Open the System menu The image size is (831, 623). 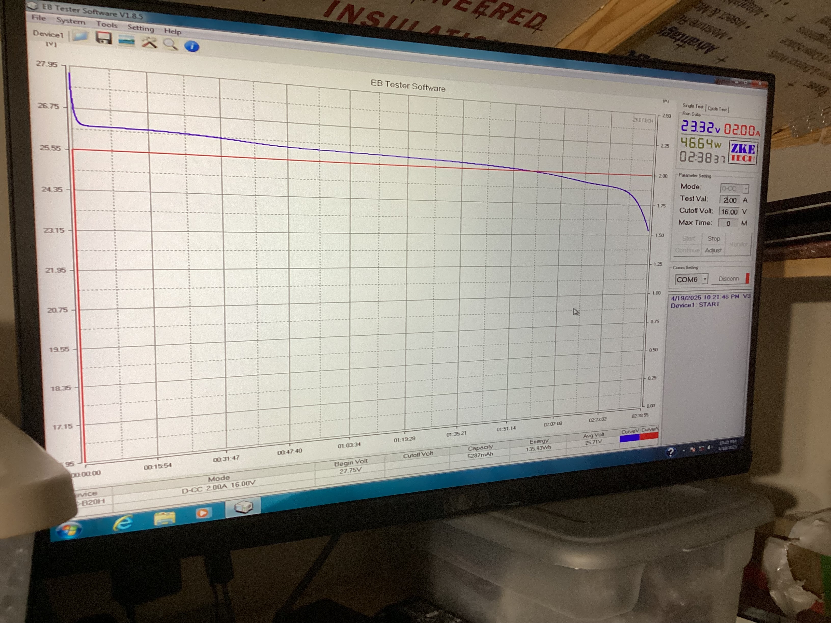click(x=71, y=21)
